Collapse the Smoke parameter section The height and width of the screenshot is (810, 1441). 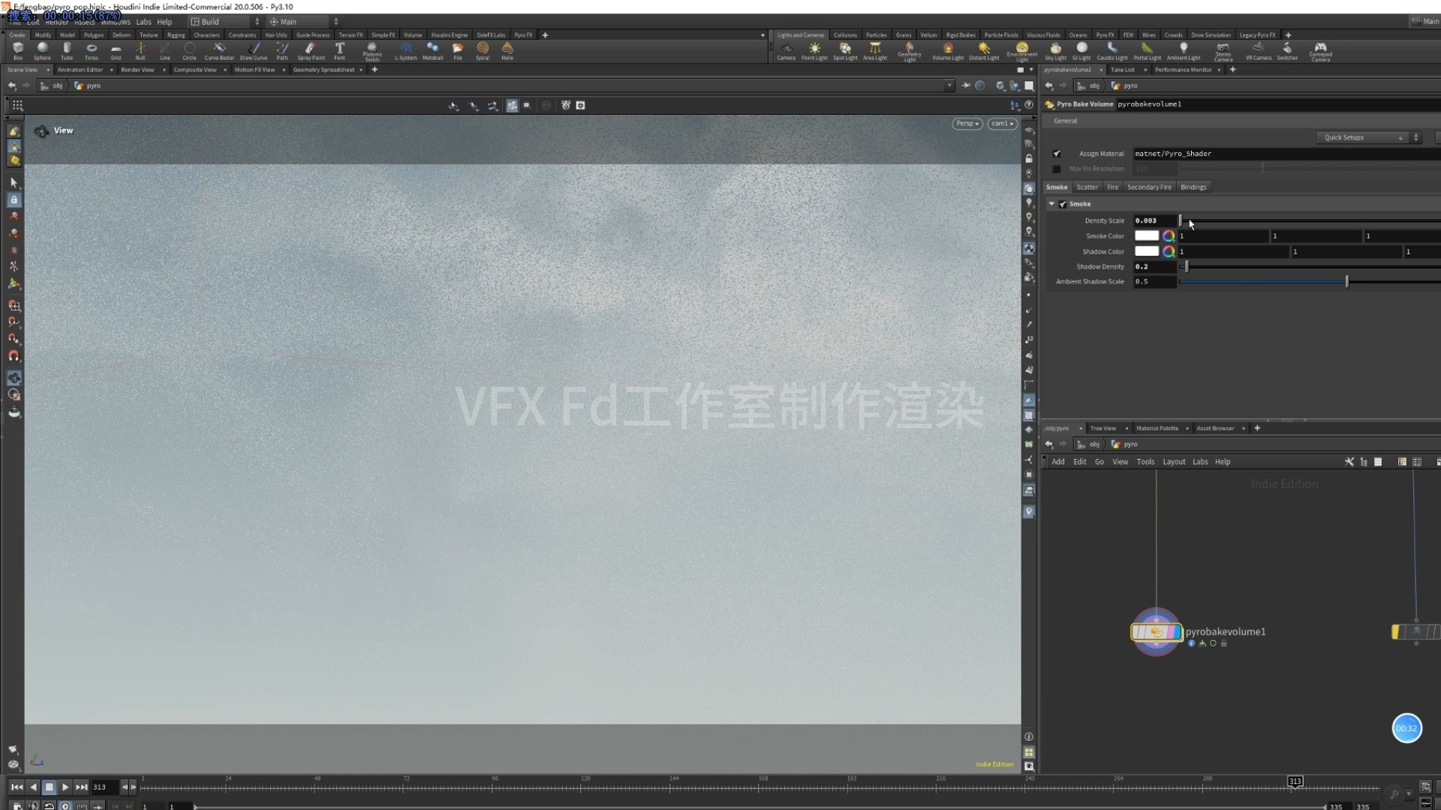coord(1052,204)
